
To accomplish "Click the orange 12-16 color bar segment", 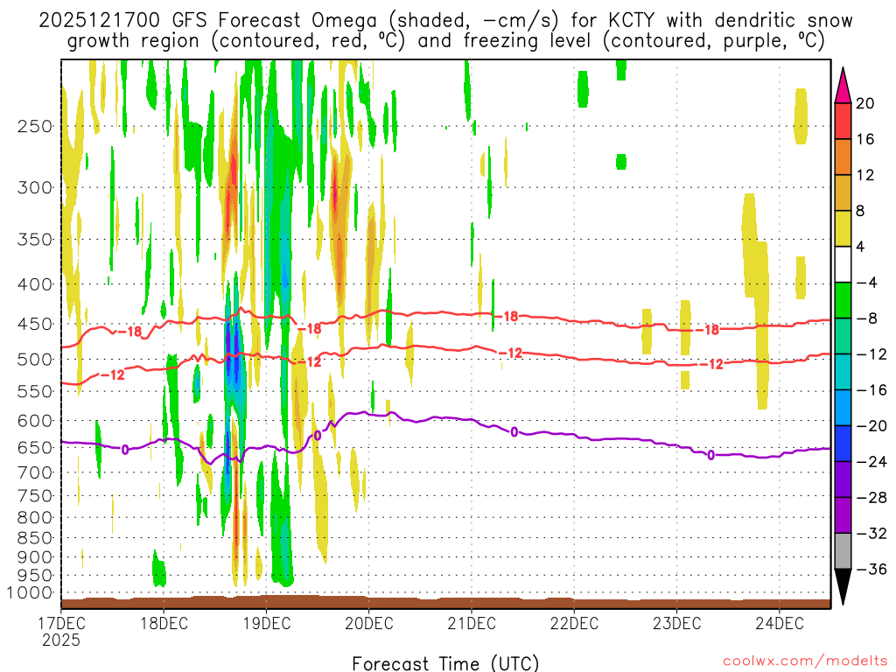I will pos(843,157).
